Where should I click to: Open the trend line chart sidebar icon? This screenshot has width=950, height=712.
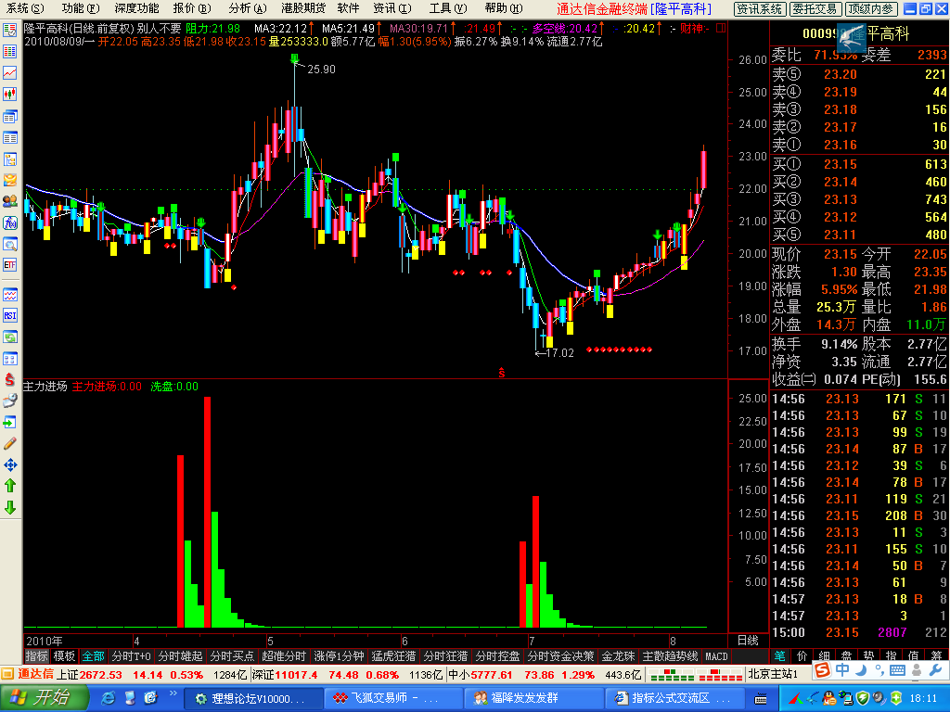9,72
